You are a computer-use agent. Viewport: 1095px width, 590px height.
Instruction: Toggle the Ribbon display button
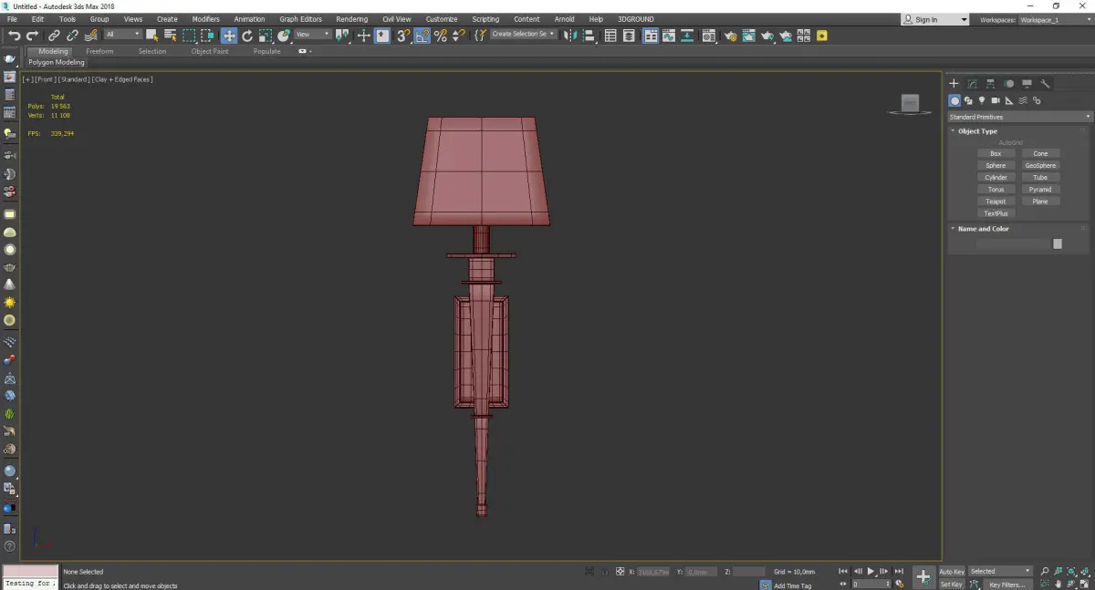[651, 36]
